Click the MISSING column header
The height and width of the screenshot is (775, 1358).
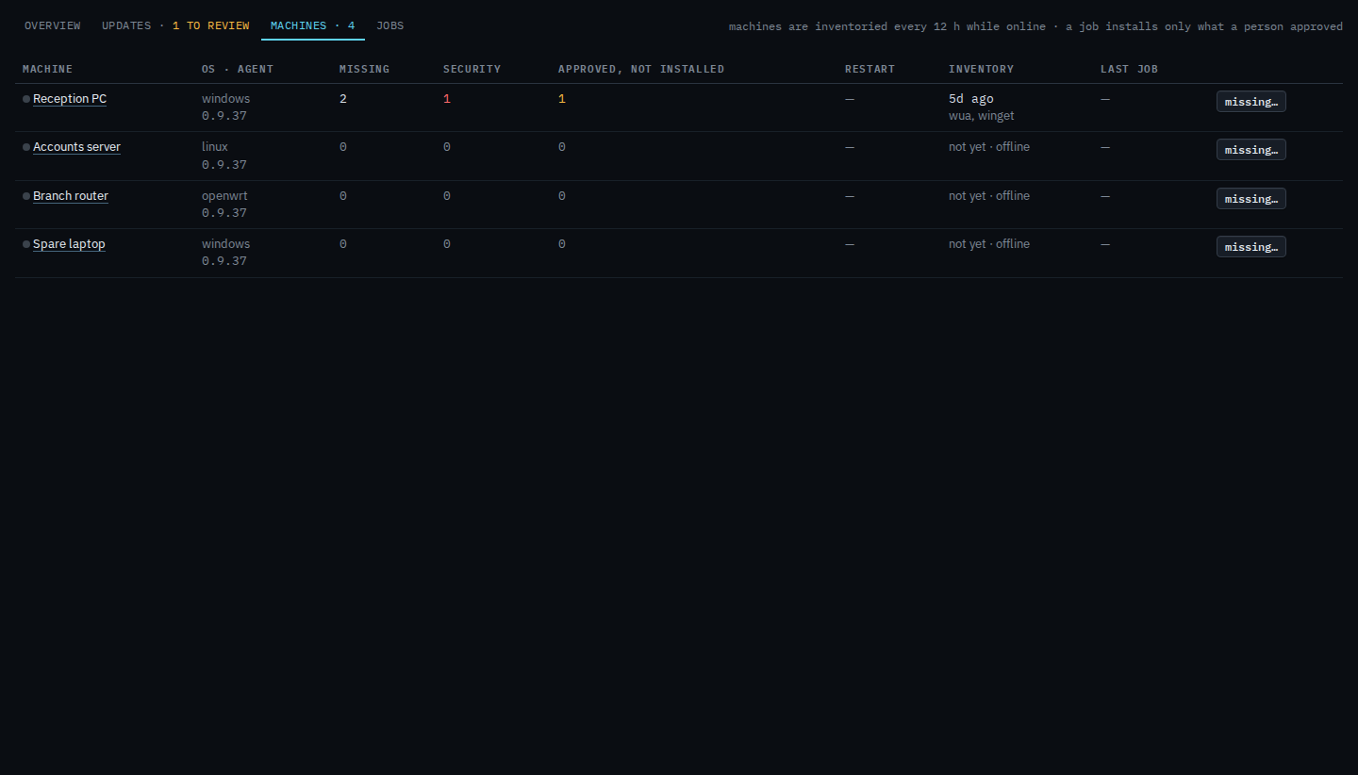[x=364, y=69]
